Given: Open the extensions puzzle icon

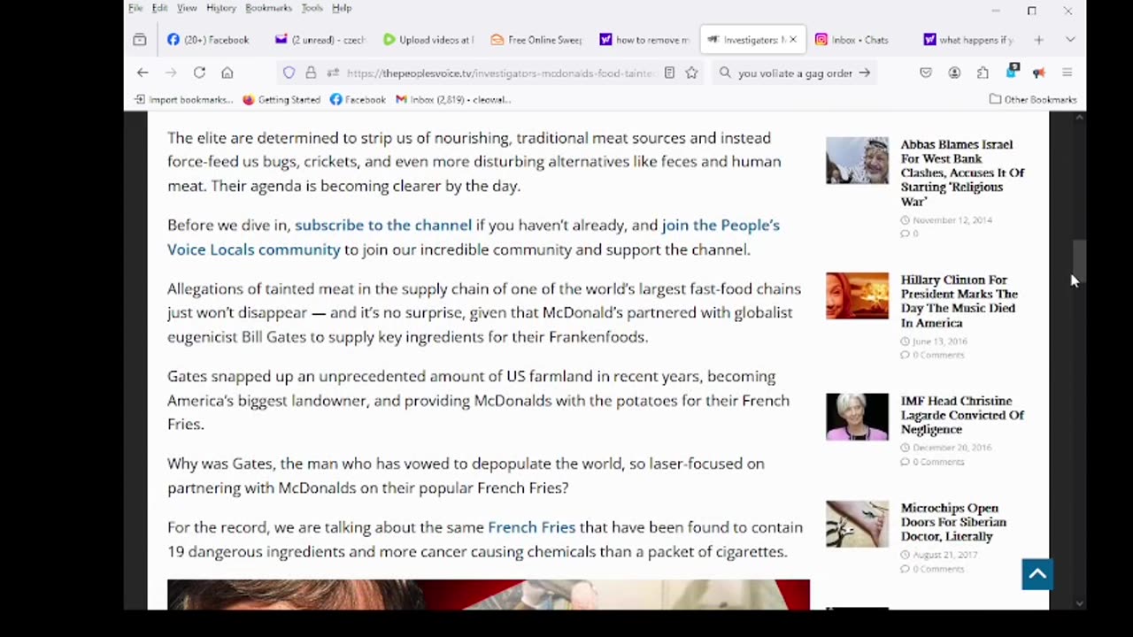Looking at the screenshot, I should [983, 73].
